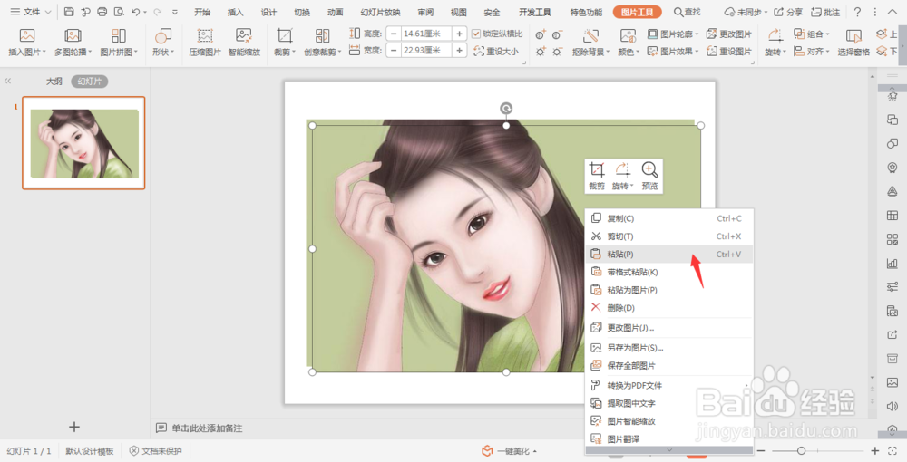
Task: Undo the last action
Action: tap(135, 12)
